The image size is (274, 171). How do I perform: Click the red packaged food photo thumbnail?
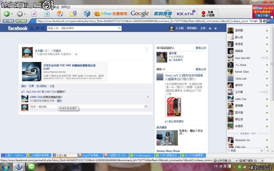[174, 107]
